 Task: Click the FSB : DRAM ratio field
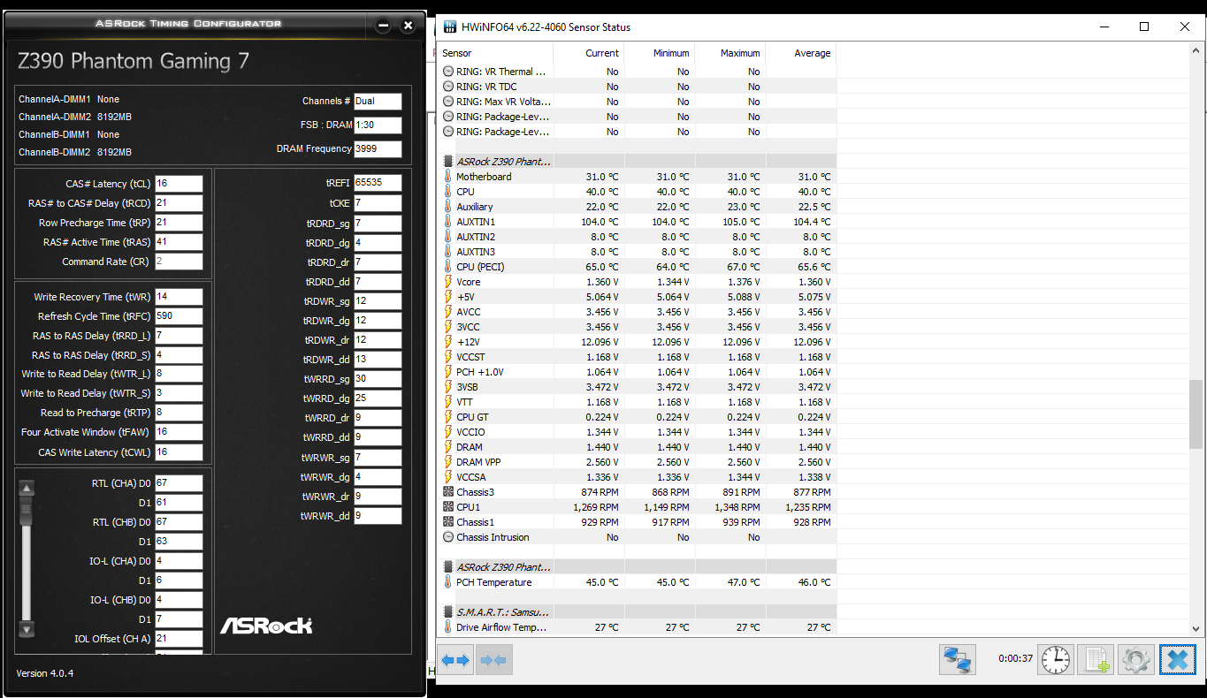click(378, 125)
